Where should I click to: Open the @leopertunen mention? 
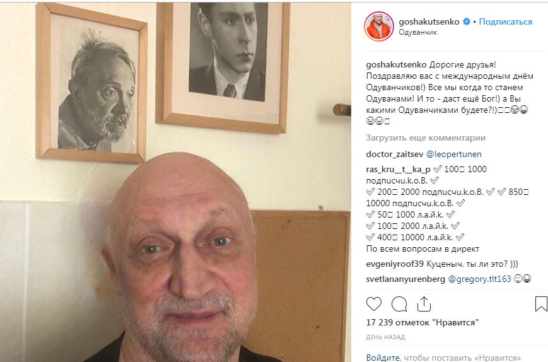(x=453, y=154)
